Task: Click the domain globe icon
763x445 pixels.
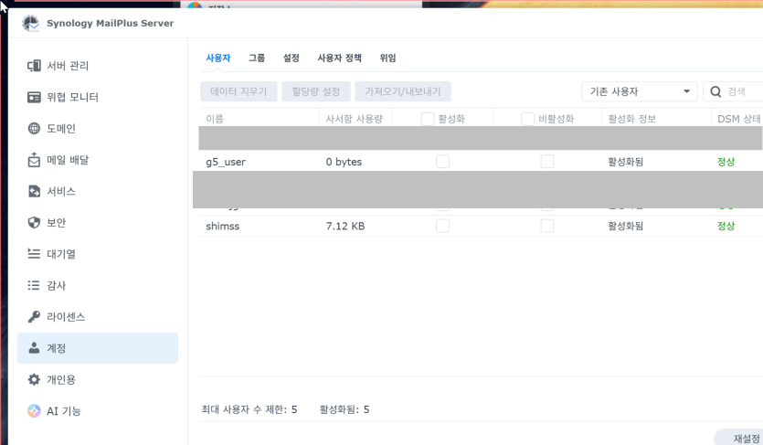Action: coord(34,129)
